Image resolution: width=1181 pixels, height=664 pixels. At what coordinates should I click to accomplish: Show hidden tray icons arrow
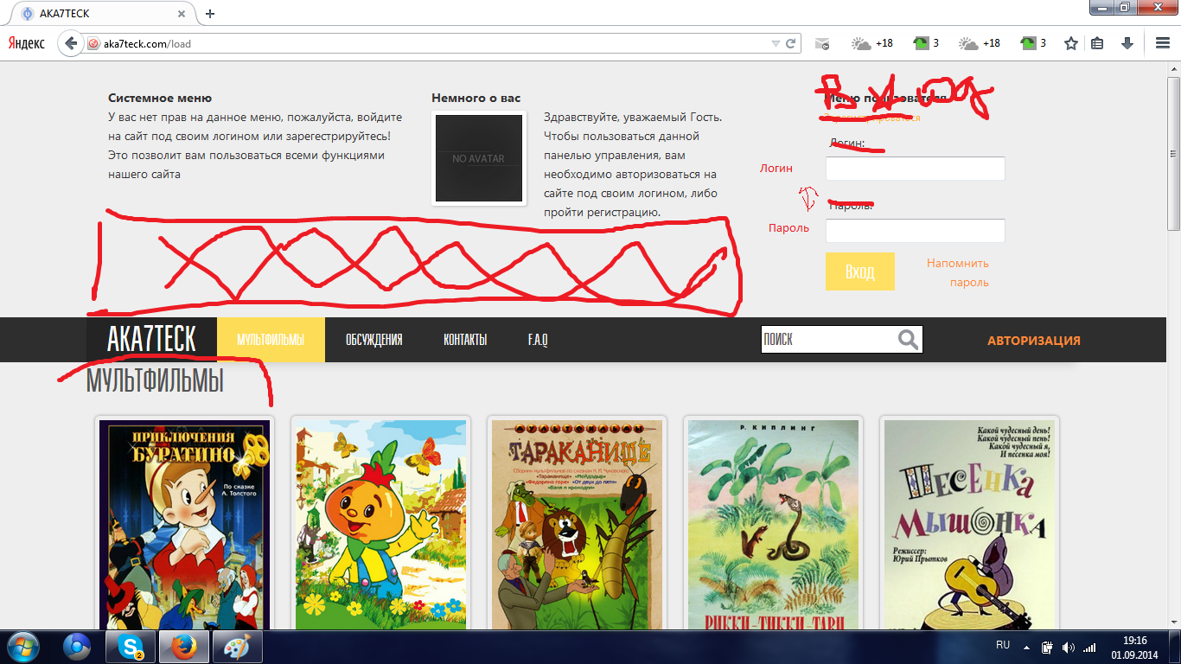[x=1026, y=646]
